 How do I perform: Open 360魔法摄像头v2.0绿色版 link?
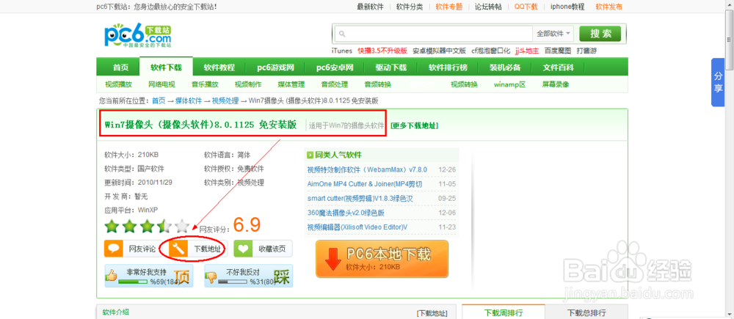pos(346,213)
